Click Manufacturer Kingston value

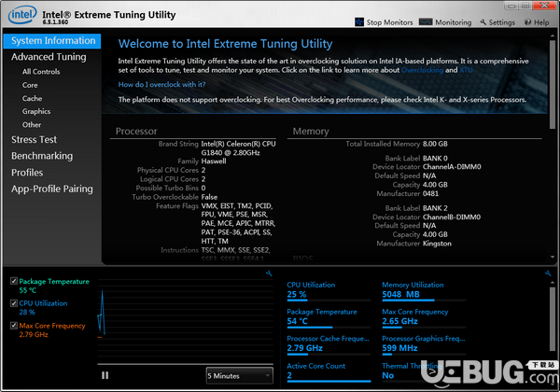pyautogui.click(x=437, y=244)
